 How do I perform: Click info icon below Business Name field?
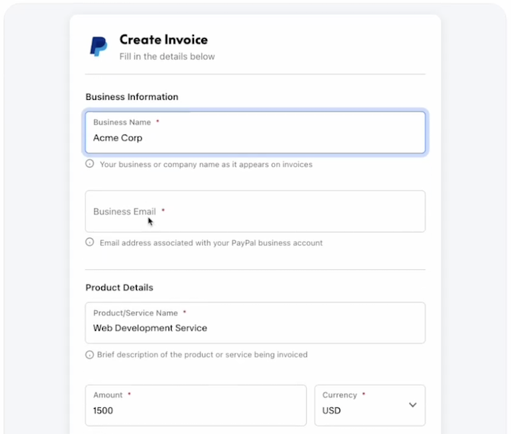click(90, 164)
